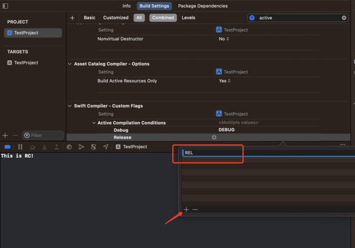Select TestProject under PROJECT

tap(33, 32)
